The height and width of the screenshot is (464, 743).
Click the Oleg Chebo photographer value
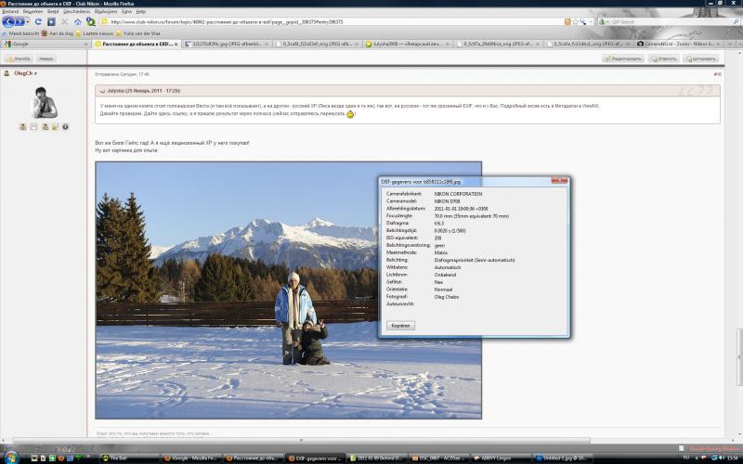pos(447,297)
